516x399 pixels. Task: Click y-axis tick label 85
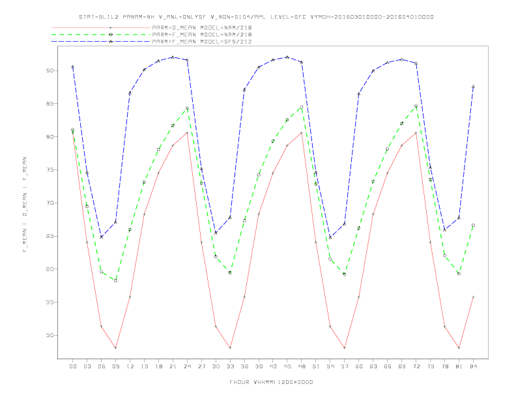tap(50, 104)
